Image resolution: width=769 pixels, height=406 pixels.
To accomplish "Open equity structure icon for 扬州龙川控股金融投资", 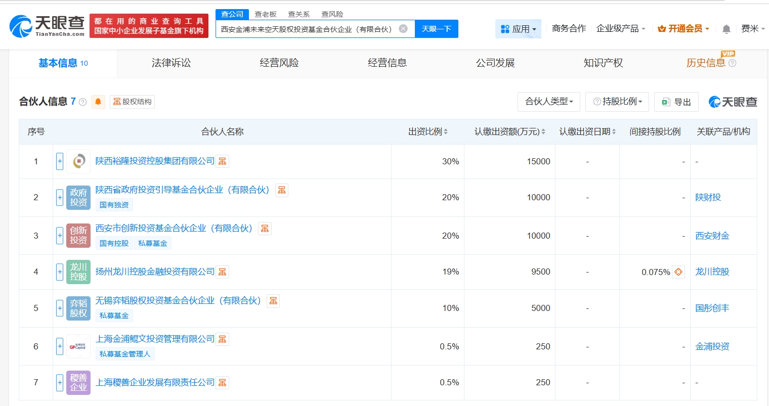I will click(x=223, y=272).
